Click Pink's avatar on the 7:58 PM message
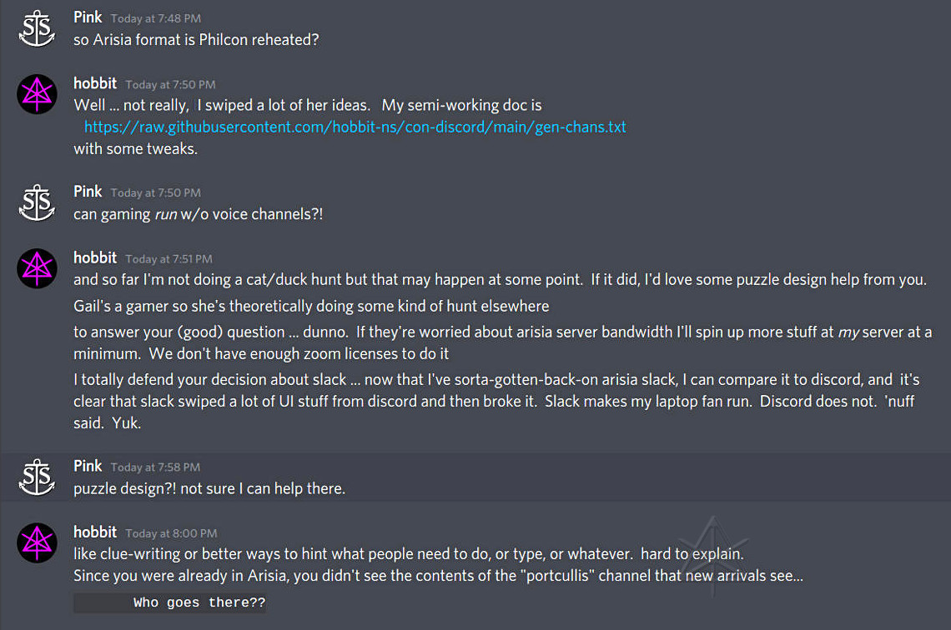 pyautogui.click(x=37, y=477)
